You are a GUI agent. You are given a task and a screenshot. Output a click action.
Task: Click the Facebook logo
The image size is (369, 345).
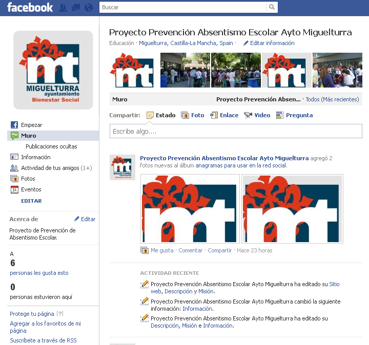[x=30, y=7]
